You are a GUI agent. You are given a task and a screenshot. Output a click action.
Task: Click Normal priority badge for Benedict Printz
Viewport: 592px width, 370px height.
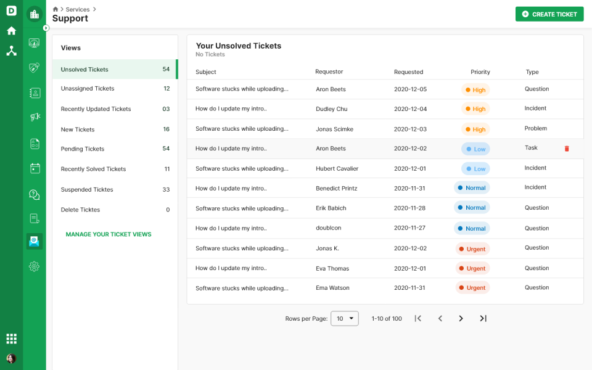(472, 188)
